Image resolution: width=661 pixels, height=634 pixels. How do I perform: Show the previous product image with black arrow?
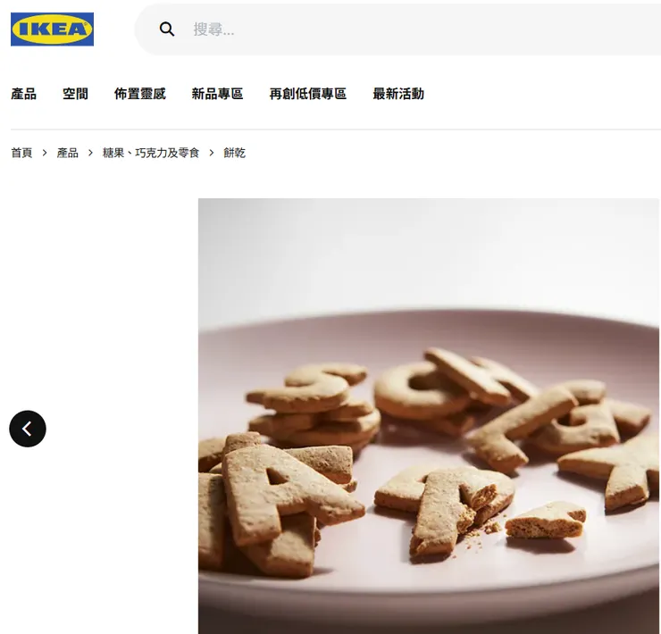click(28, 429)
